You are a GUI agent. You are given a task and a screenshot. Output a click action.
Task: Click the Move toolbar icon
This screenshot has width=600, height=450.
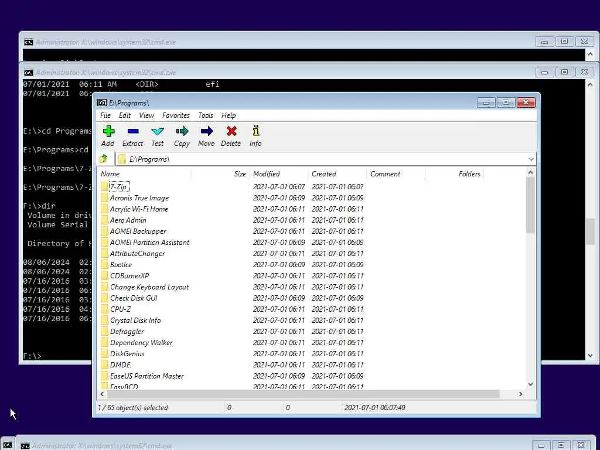(207, 131)
